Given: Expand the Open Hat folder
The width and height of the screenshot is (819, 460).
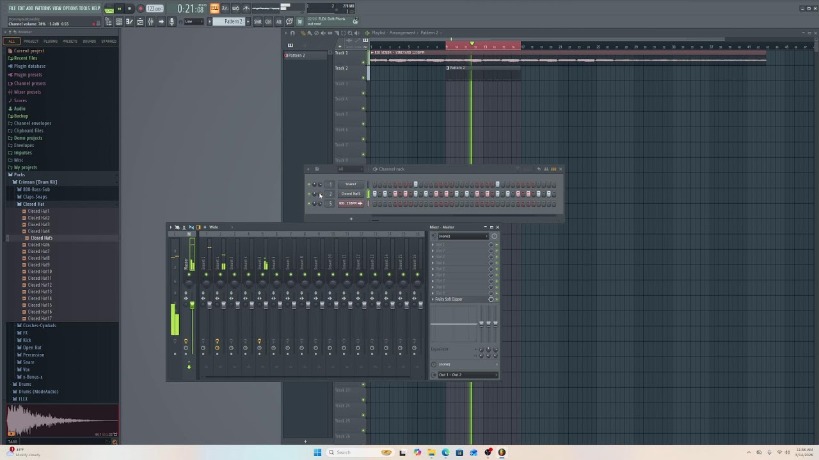Looking at the screenshot, I should (31, 348).
